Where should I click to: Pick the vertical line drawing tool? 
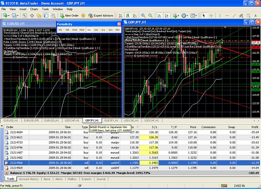click(x=220, y=15)
